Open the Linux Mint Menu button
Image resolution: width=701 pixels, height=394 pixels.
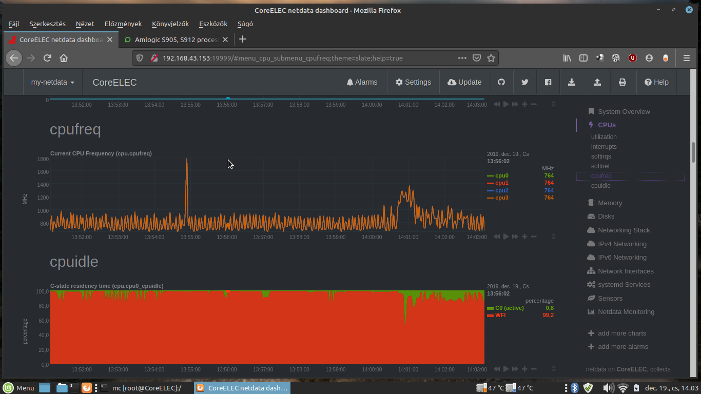pyautogui.click(x=20, y=388)
